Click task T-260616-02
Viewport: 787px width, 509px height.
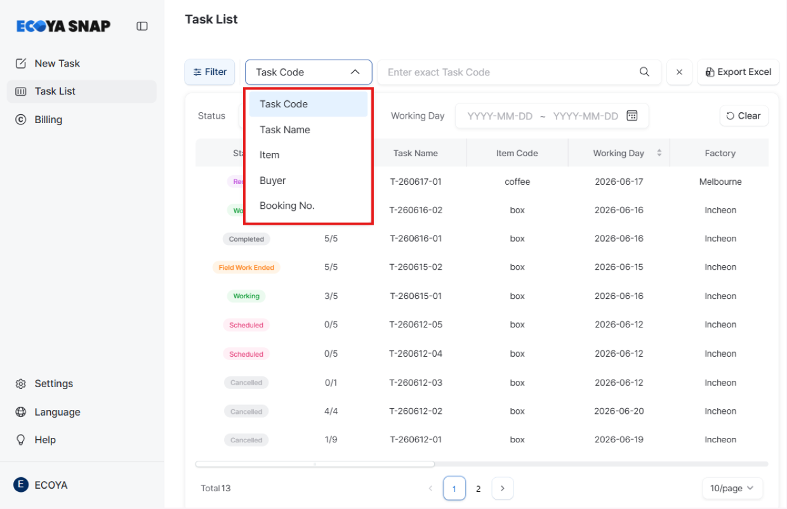[x=416, y=210]
